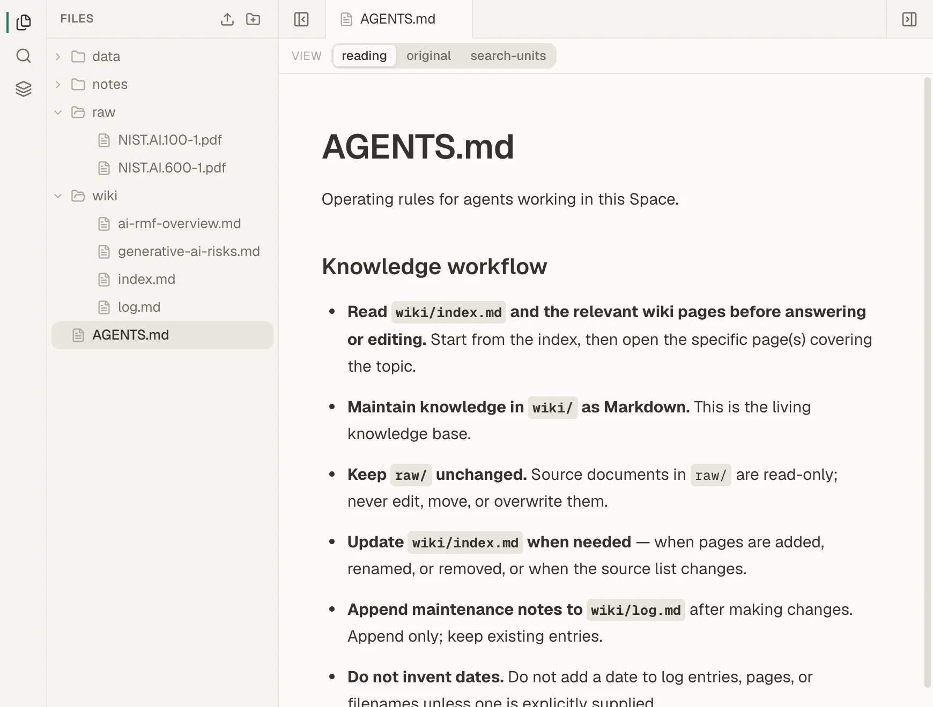
Task: Click the data folder label
Action: 106,56
